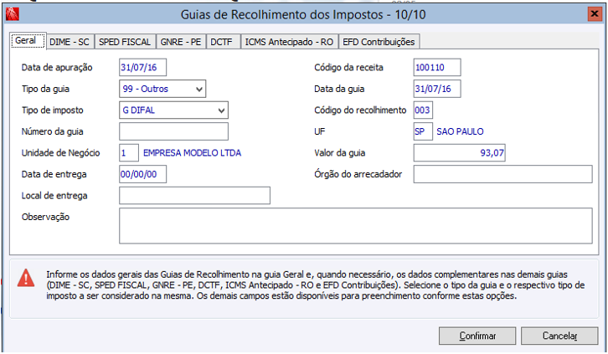Viewport: 608px width, 354px height.
Task: Open the SPED FISCAL tab
Action: pos(122,42)
